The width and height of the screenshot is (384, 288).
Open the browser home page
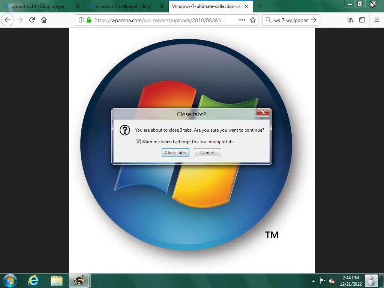(44, 20)
